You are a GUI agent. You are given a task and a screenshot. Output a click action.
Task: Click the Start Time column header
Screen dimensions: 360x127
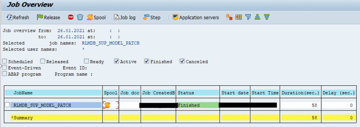click(265, 93)
